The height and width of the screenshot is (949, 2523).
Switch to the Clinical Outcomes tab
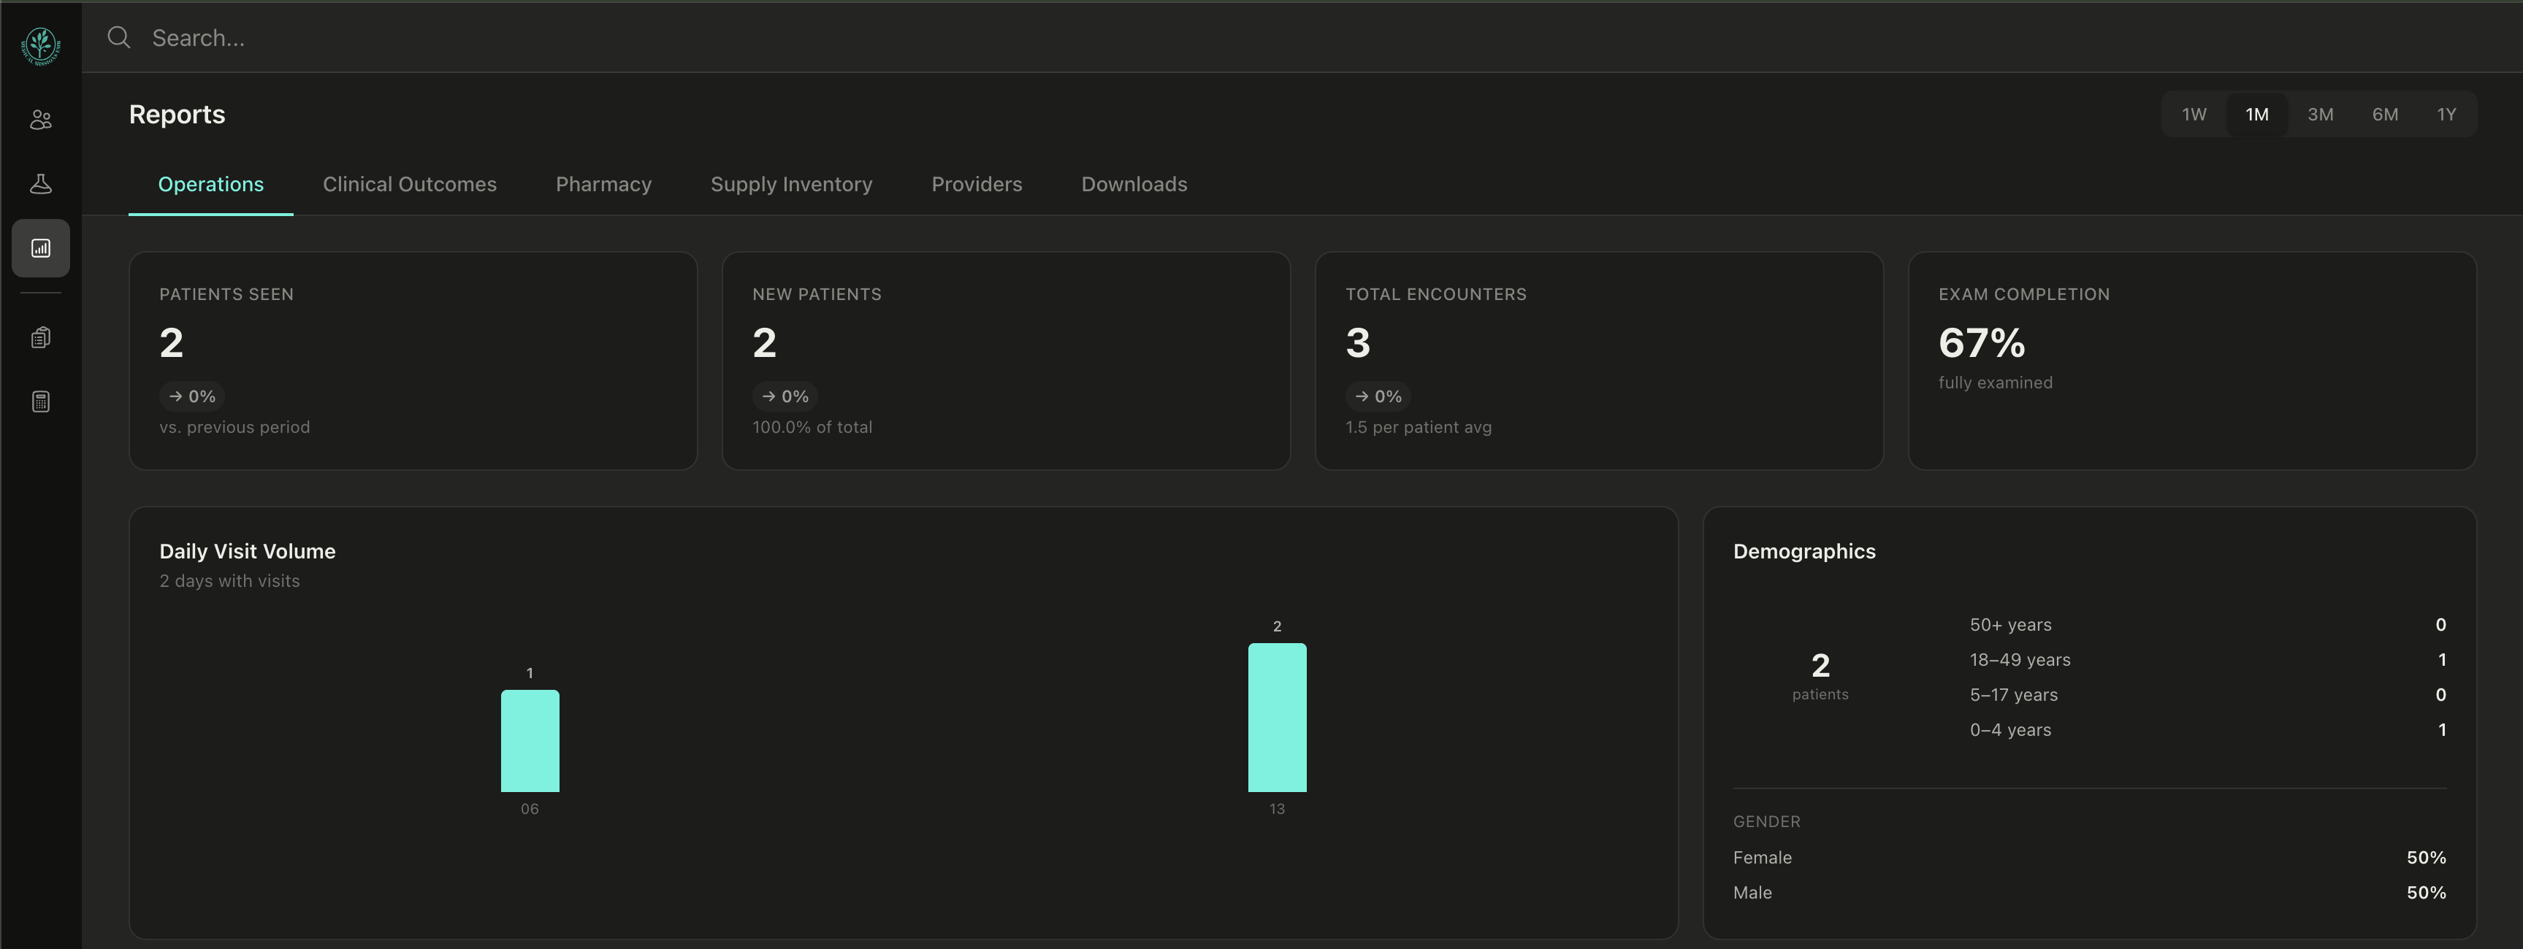[x=409, y=184]
